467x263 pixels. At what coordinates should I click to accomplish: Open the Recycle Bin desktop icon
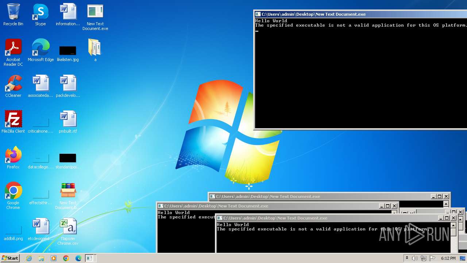coord(13,15)
